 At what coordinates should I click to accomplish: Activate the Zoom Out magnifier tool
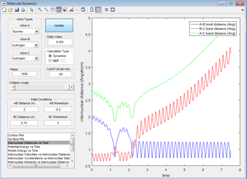(46, 10)
